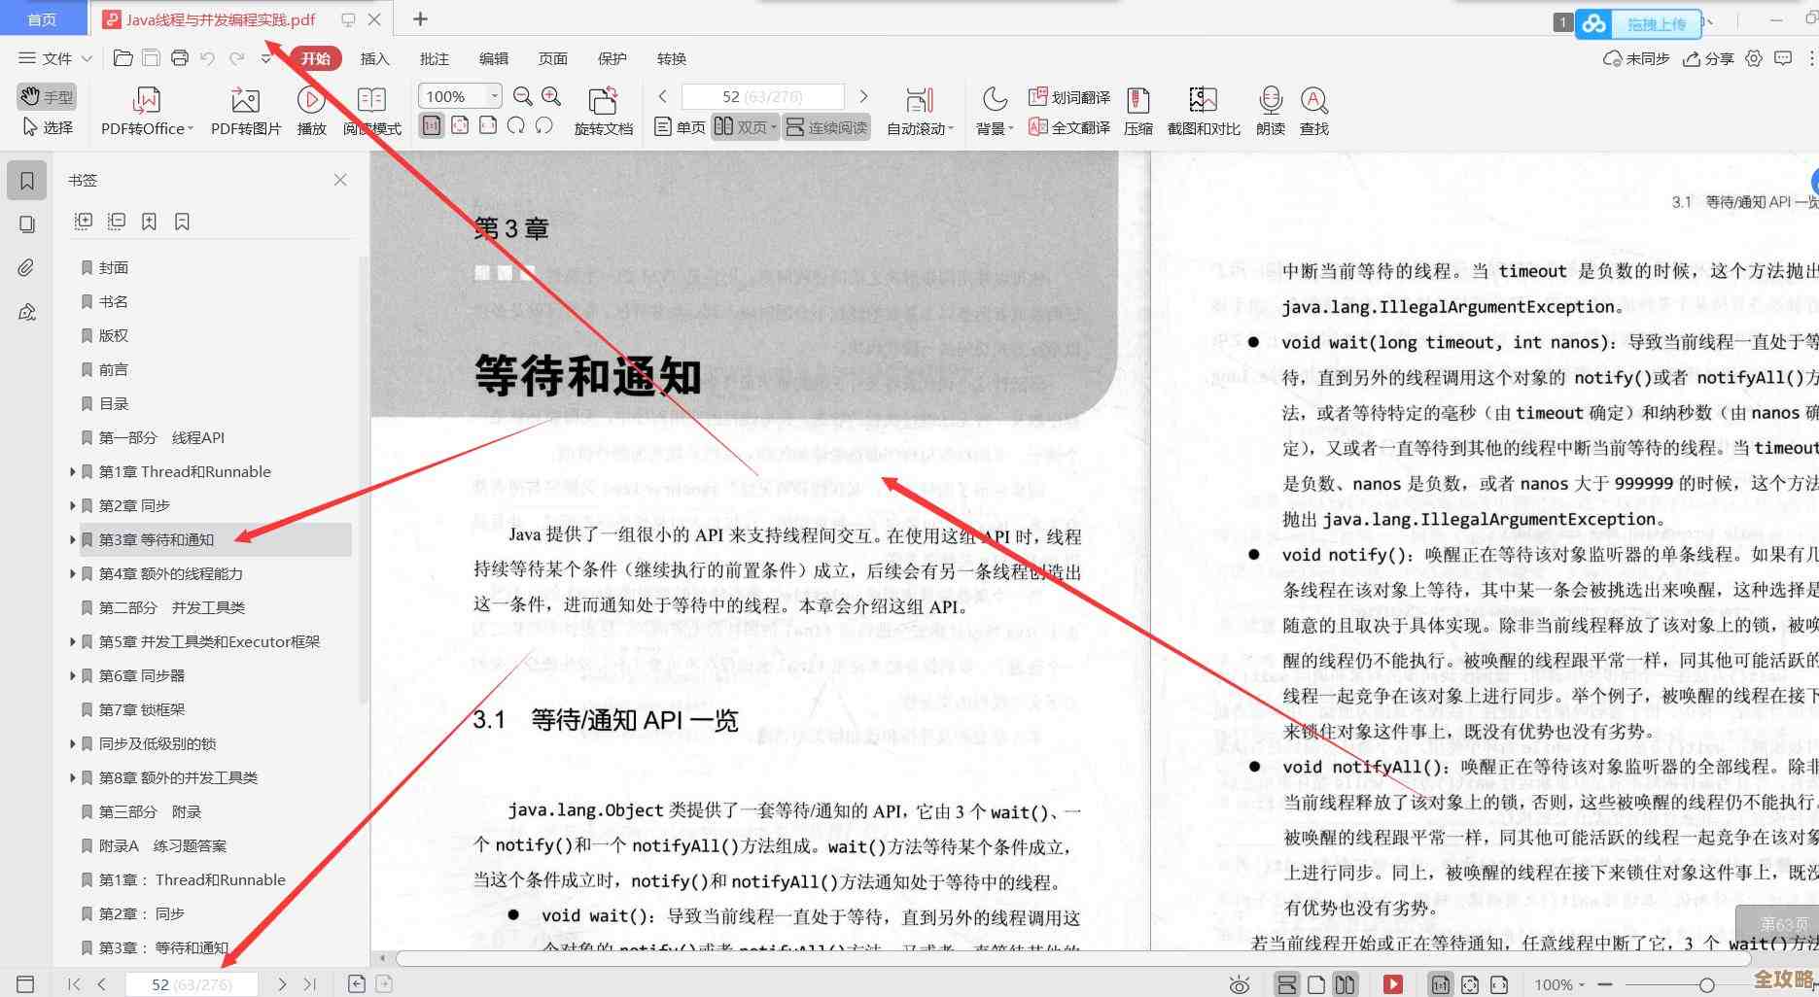This screenshot has height=997, width=1819.
Task: Start 朗读 read-aloud mode
Action: pos(1269,110)
